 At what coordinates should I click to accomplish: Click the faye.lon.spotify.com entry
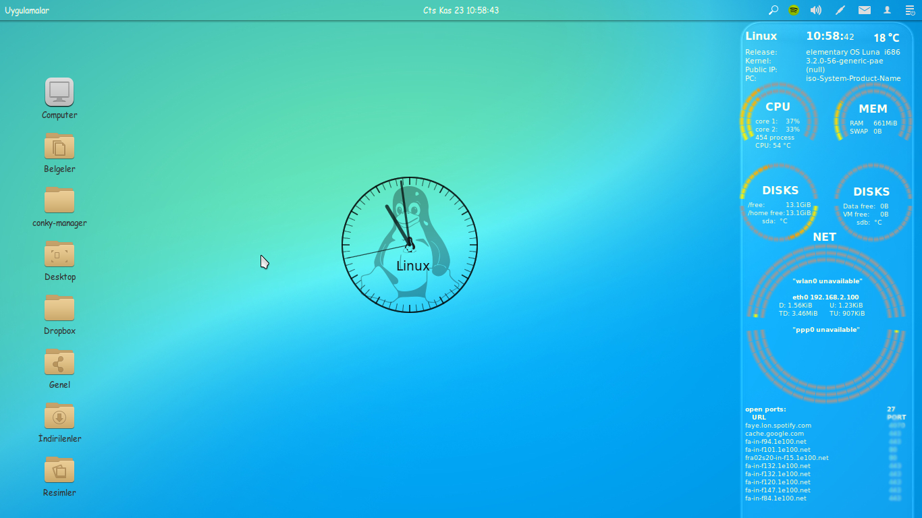[778, 426]
